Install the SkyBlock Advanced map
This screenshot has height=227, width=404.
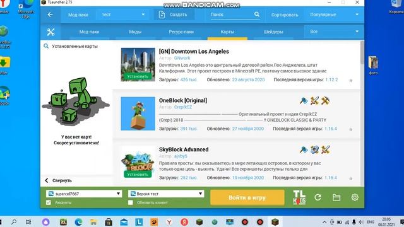(x=138, y=175)
